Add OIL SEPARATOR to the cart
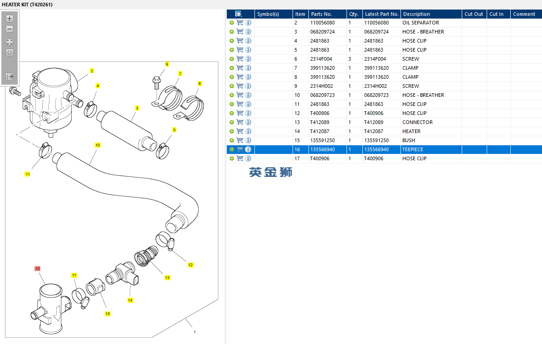Image resolution: width=542 pixels, height=344 pixels. 240,23
